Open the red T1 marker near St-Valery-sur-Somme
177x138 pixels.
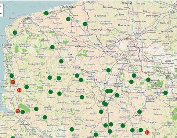click(x=18, y=111)
